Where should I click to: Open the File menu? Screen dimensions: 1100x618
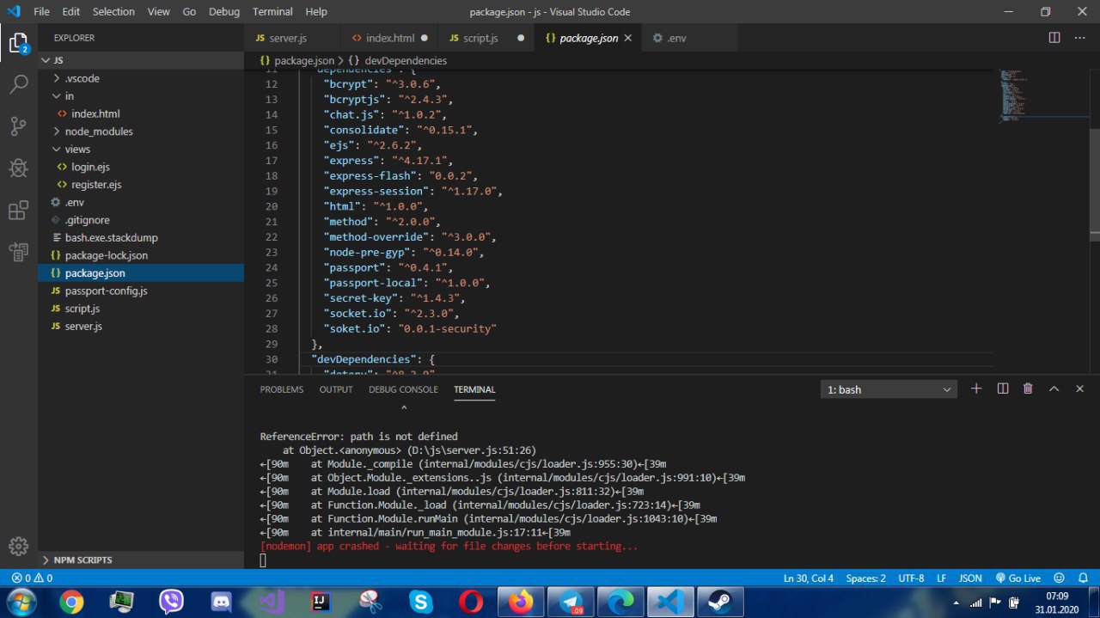click(x=41, y=12)
